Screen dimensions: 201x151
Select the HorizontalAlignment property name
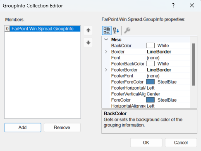pos(128,106)
